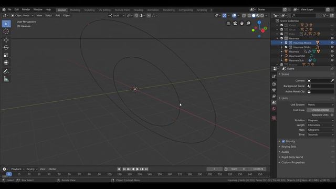Expand the Audio panel
This screenshot has height=189, width=336.
coord(285,152)
